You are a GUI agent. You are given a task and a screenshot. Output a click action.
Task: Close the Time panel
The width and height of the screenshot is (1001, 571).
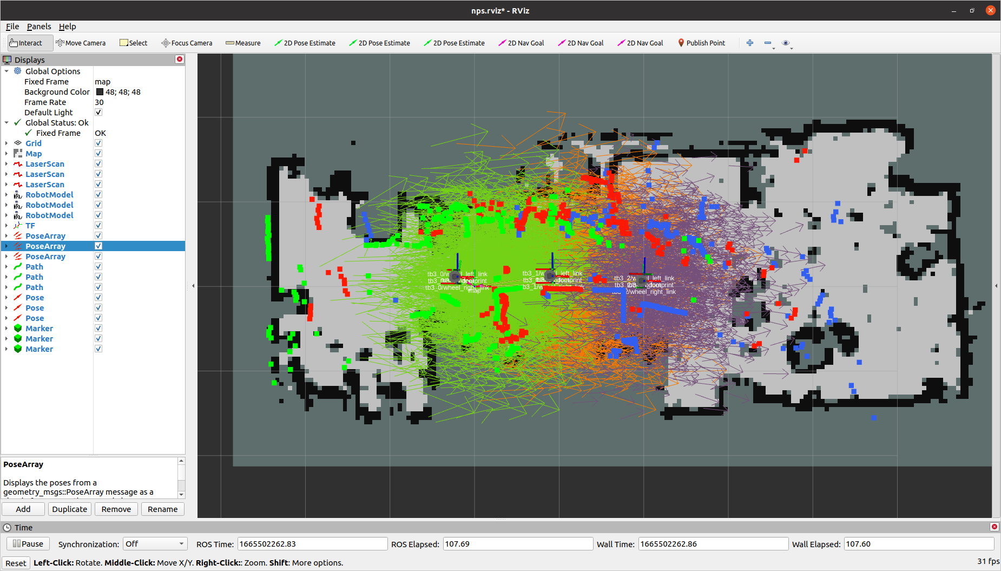pos(994,527)
